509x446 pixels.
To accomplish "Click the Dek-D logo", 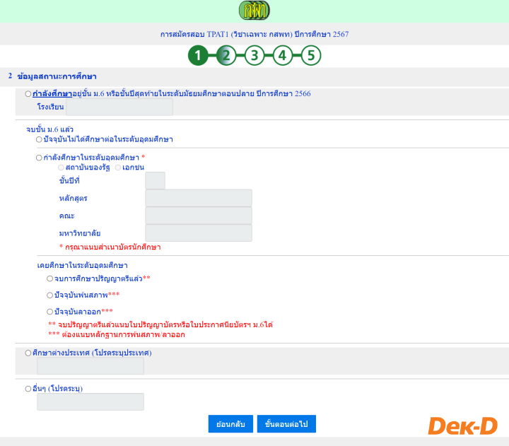I will coord(462,426).
